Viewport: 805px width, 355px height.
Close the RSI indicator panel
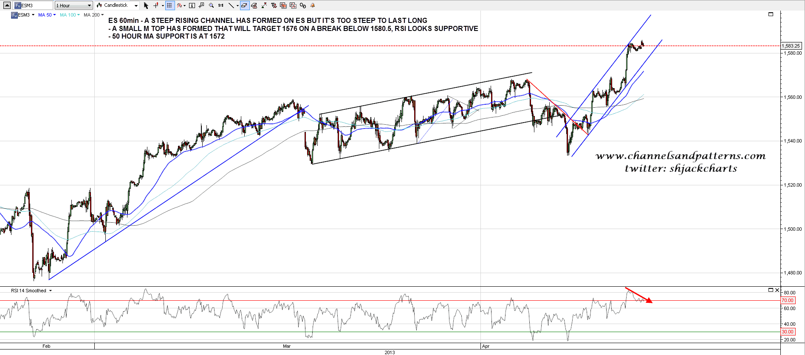pos(777,290)
